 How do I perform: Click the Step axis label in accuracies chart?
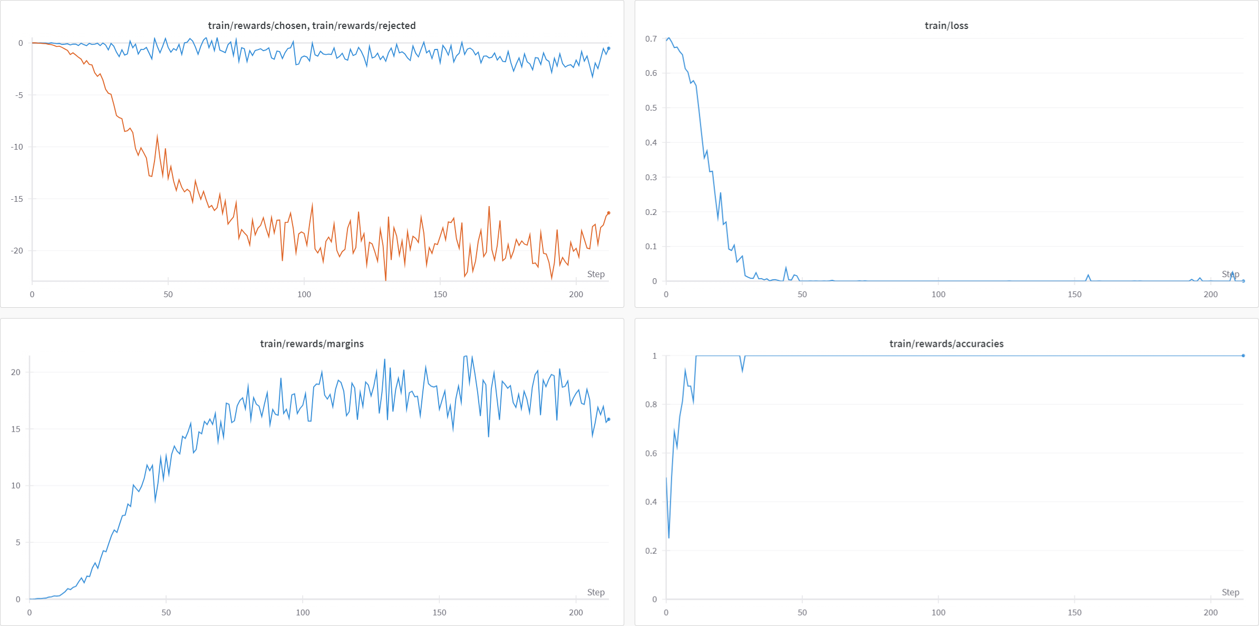[1231, 592]
